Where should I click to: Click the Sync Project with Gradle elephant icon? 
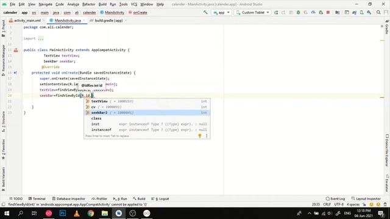(x=354, y=12)
